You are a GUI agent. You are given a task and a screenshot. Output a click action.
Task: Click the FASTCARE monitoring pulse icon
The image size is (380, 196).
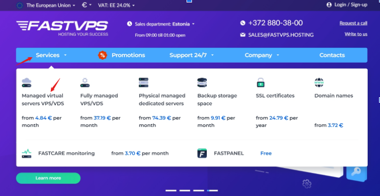click(27, 154)
